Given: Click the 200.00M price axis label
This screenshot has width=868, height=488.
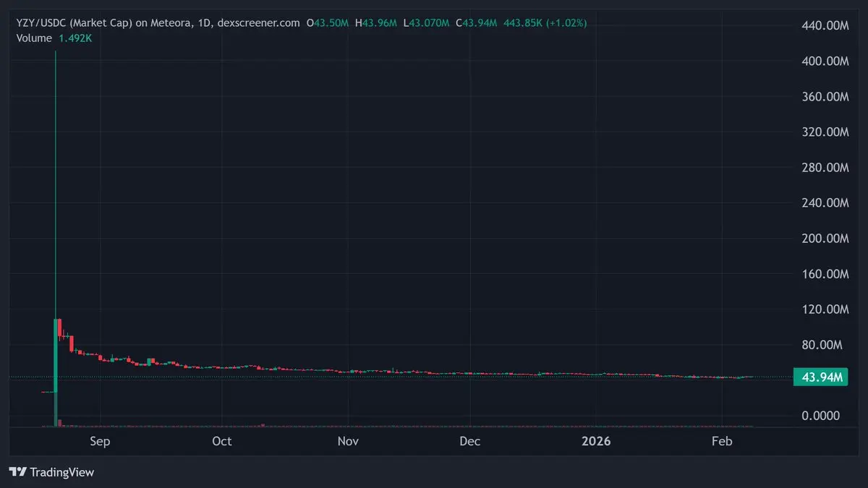Looking at the screenshot, I should point(825,238).
